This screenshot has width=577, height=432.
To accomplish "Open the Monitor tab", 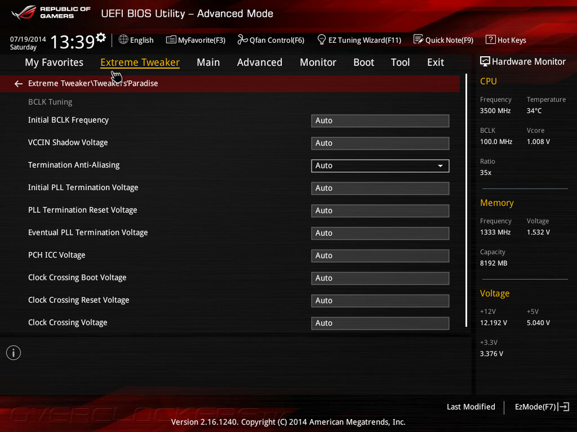I will click(318, 63).
